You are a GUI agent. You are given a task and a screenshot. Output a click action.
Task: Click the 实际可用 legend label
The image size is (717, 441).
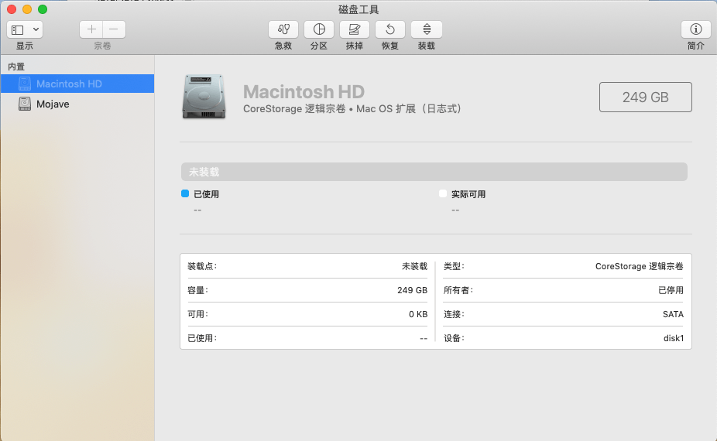[x=468, y=194]
